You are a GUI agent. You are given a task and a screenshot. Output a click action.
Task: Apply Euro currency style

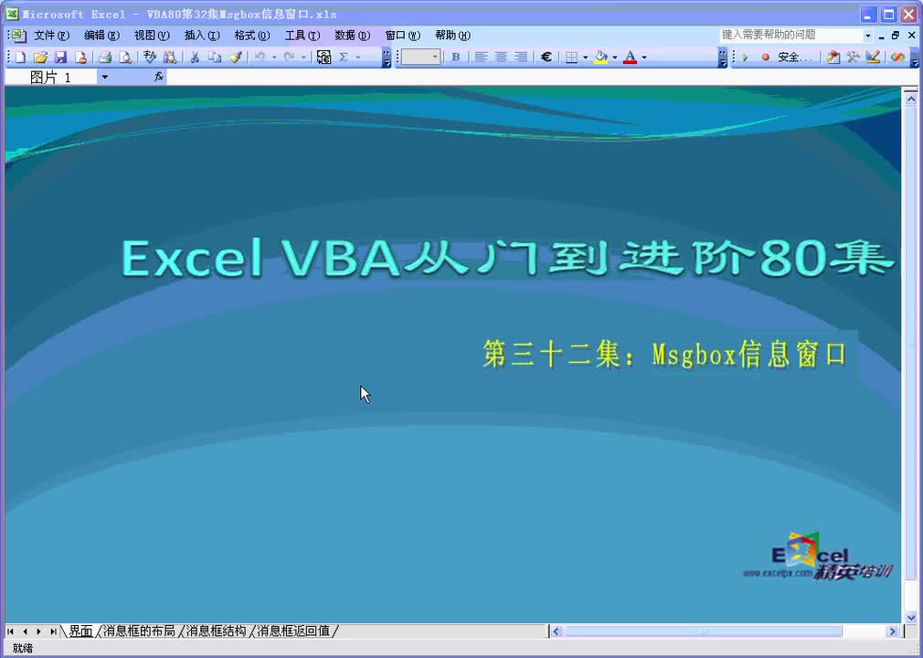(546, 57)
